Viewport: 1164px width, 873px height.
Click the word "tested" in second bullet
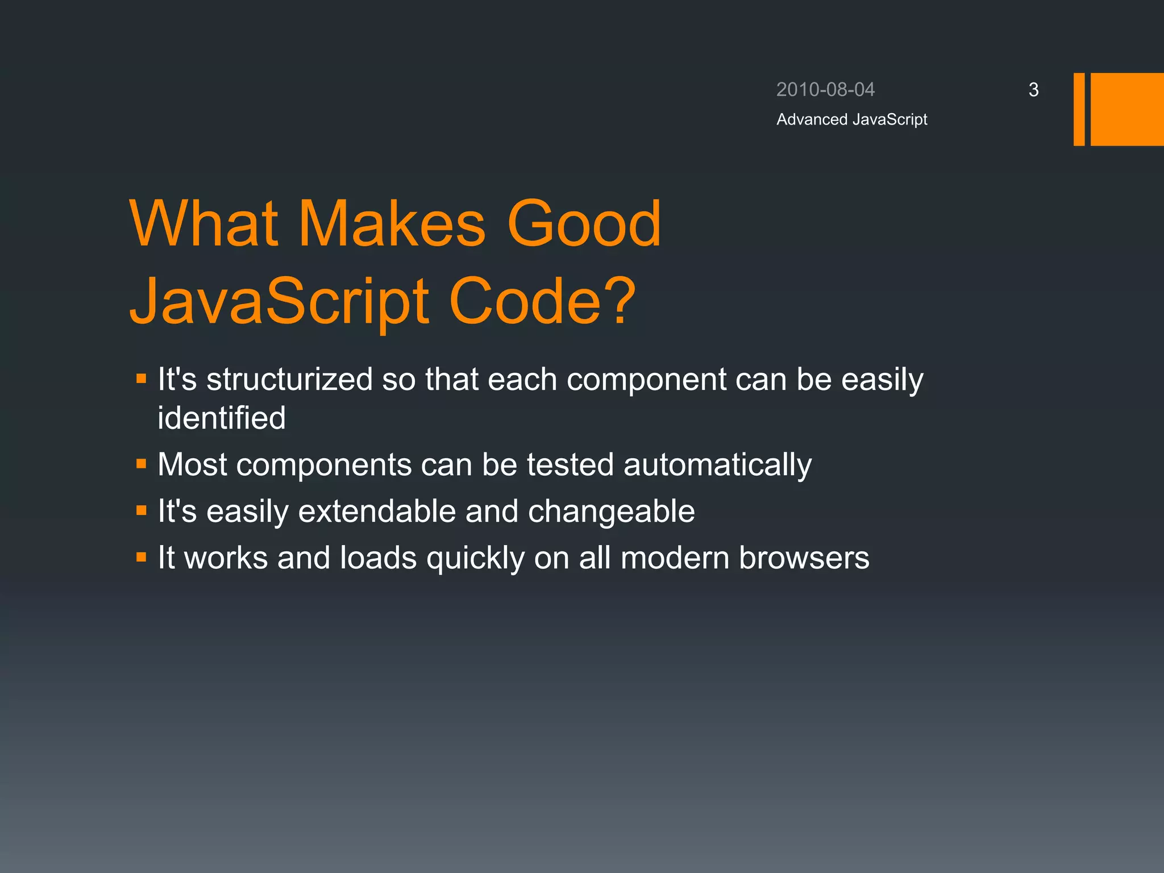pos(570,465)
